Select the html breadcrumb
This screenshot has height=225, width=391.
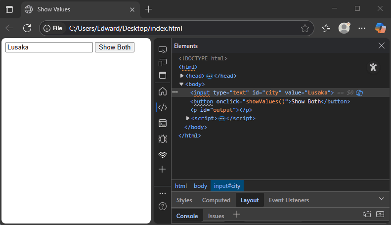pos(181,186)
